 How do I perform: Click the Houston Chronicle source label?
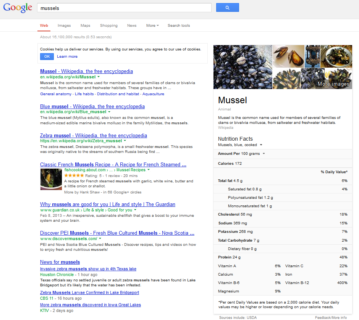pyautogui.click(x=57, y=275)
